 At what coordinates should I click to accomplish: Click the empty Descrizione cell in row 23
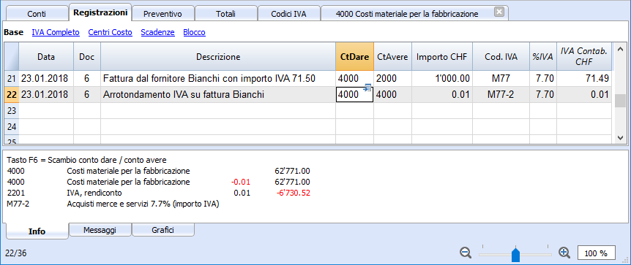[x=218, y=111]
